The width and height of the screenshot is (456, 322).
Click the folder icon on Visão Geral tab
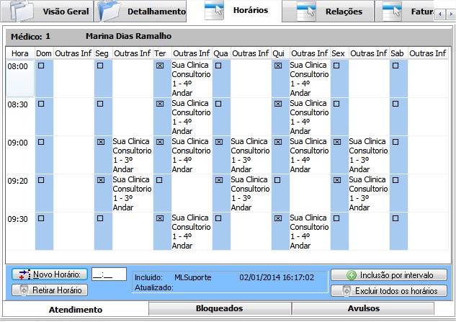tap(22, 11)
